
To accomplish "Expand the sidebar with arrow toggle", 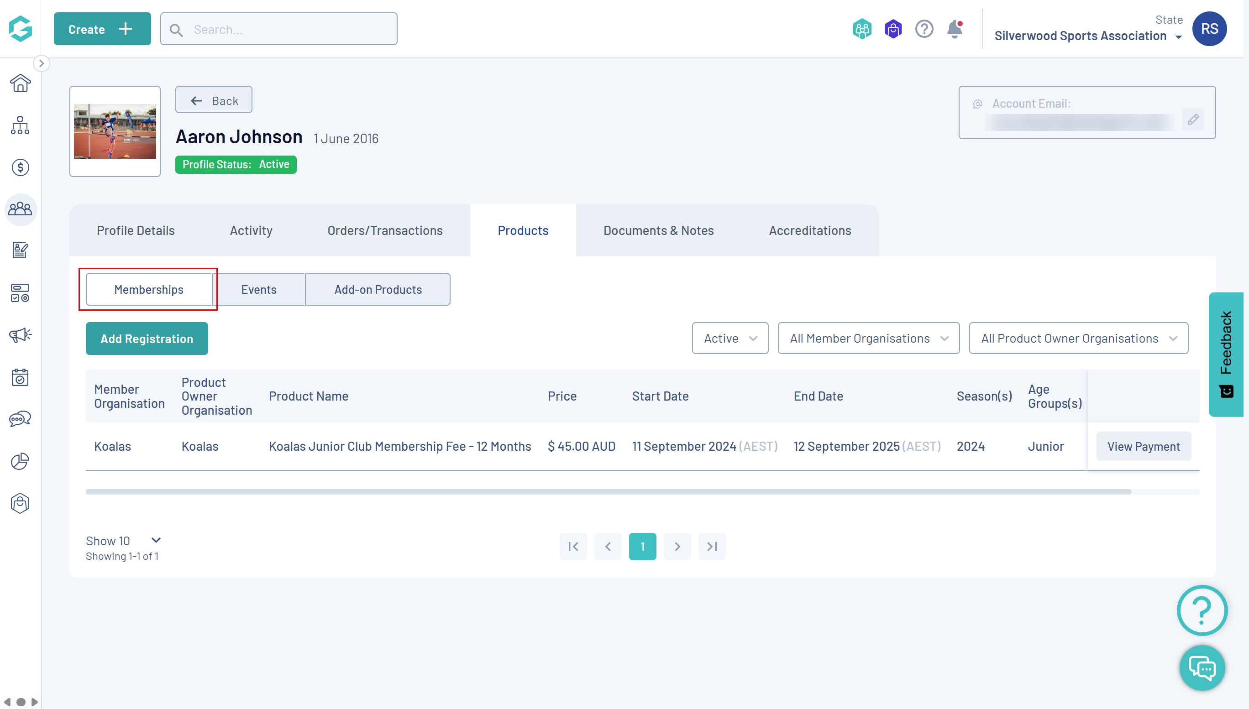I will pyautogui.click(x=42, y=63).
